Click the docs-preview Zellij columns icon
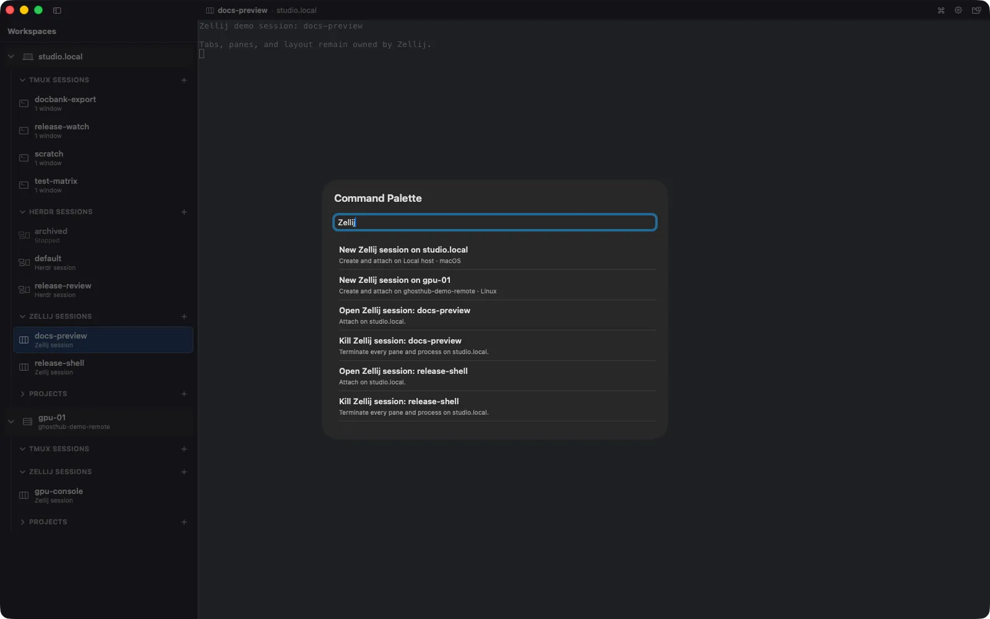The height and width of the screenshot is (619, 990). pyautogui.click(x=24, y=340)
